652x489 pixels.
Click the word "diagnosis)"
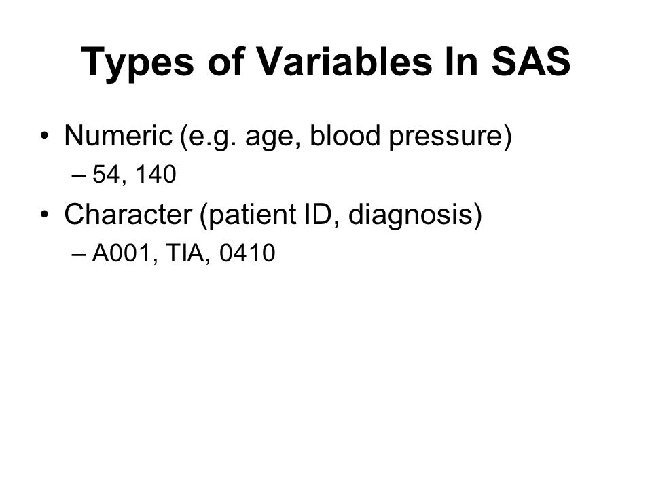[415, 215]
